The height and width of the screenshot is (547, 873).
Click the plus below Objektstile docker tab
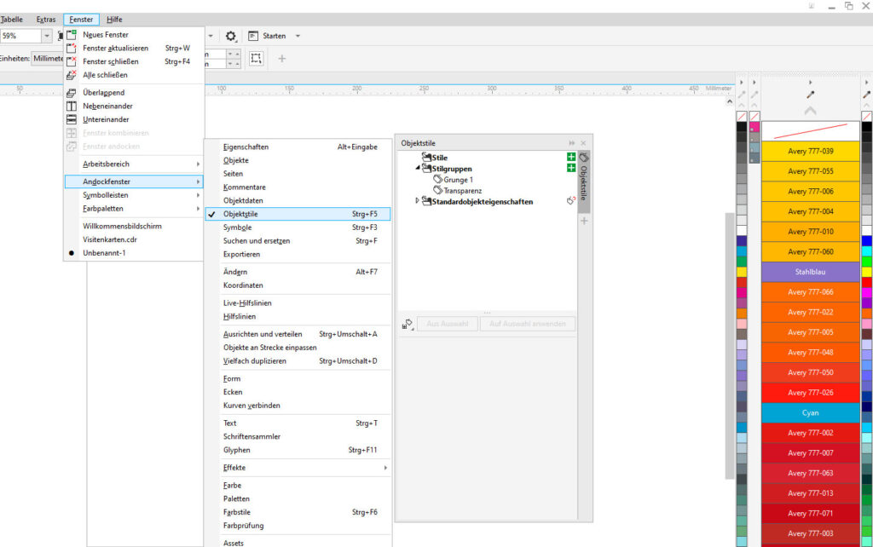(584, 221)
